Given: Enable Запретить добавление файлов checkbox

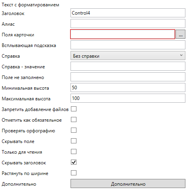Looking at the screenshot, I should 74,109.
